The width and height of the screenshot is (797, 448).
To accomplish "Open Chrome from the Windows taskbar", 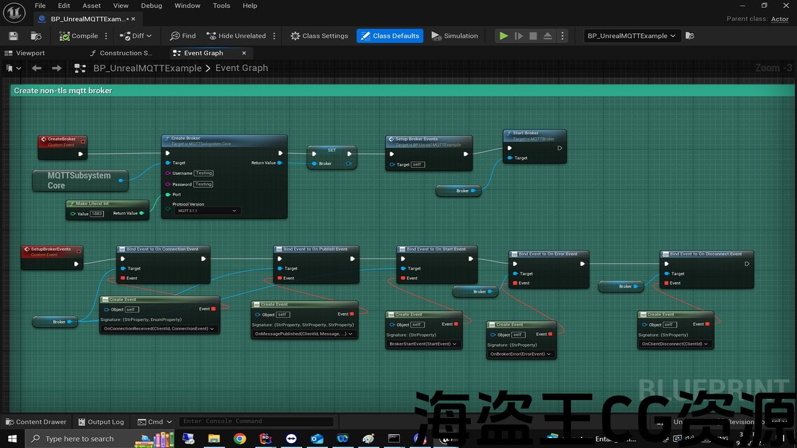I will pos(240,439).
